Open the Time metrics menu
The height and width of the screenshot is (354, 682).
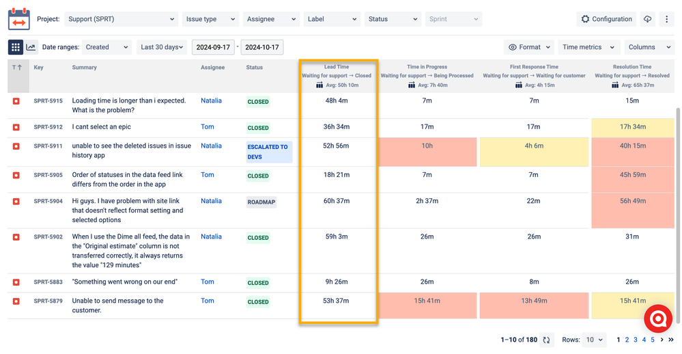(x=587, y=47)
